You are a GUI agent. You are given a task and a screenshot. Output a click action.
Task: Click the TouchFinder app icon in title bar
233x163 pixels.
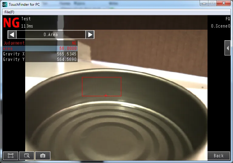[x=5, y=4]
